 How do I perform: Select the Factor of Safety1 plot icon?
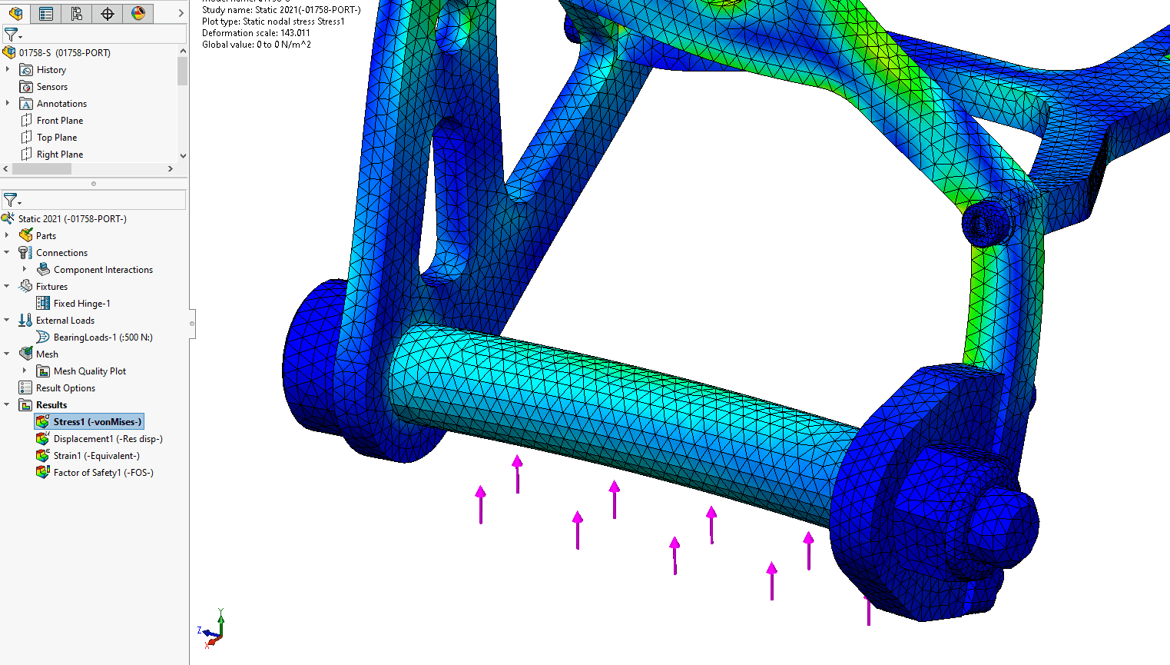point(43,472)
